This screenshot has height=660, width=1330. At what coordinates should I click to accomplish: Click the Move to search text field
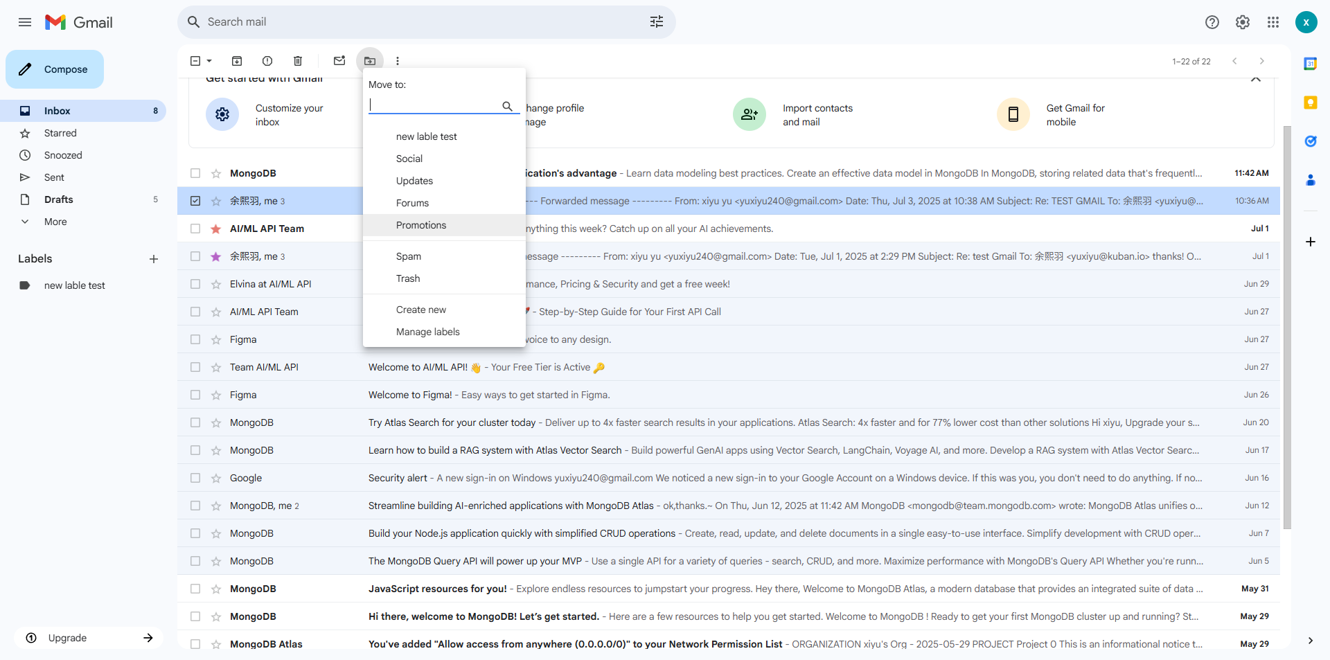[x=434, y=105]
